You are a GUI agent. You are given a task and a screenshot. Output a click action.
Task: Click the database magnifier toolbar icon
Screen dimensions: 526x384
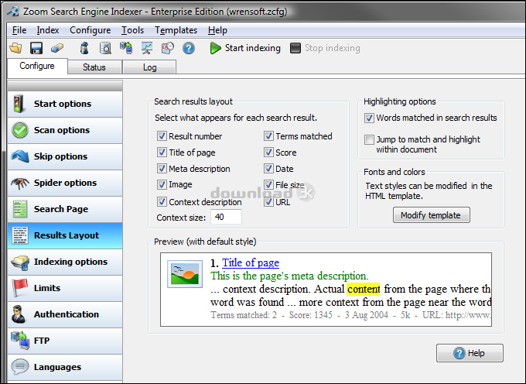coord(105,48)
